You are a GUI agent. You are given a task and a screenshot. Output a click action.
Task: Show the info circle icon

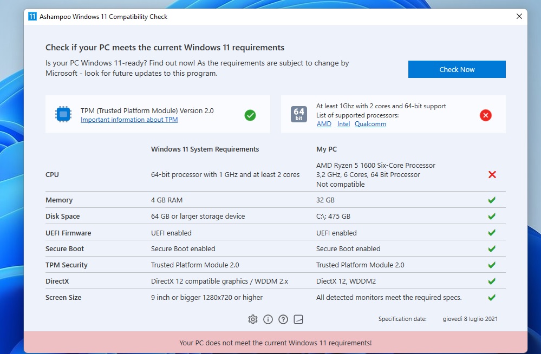tap(268, 319)
